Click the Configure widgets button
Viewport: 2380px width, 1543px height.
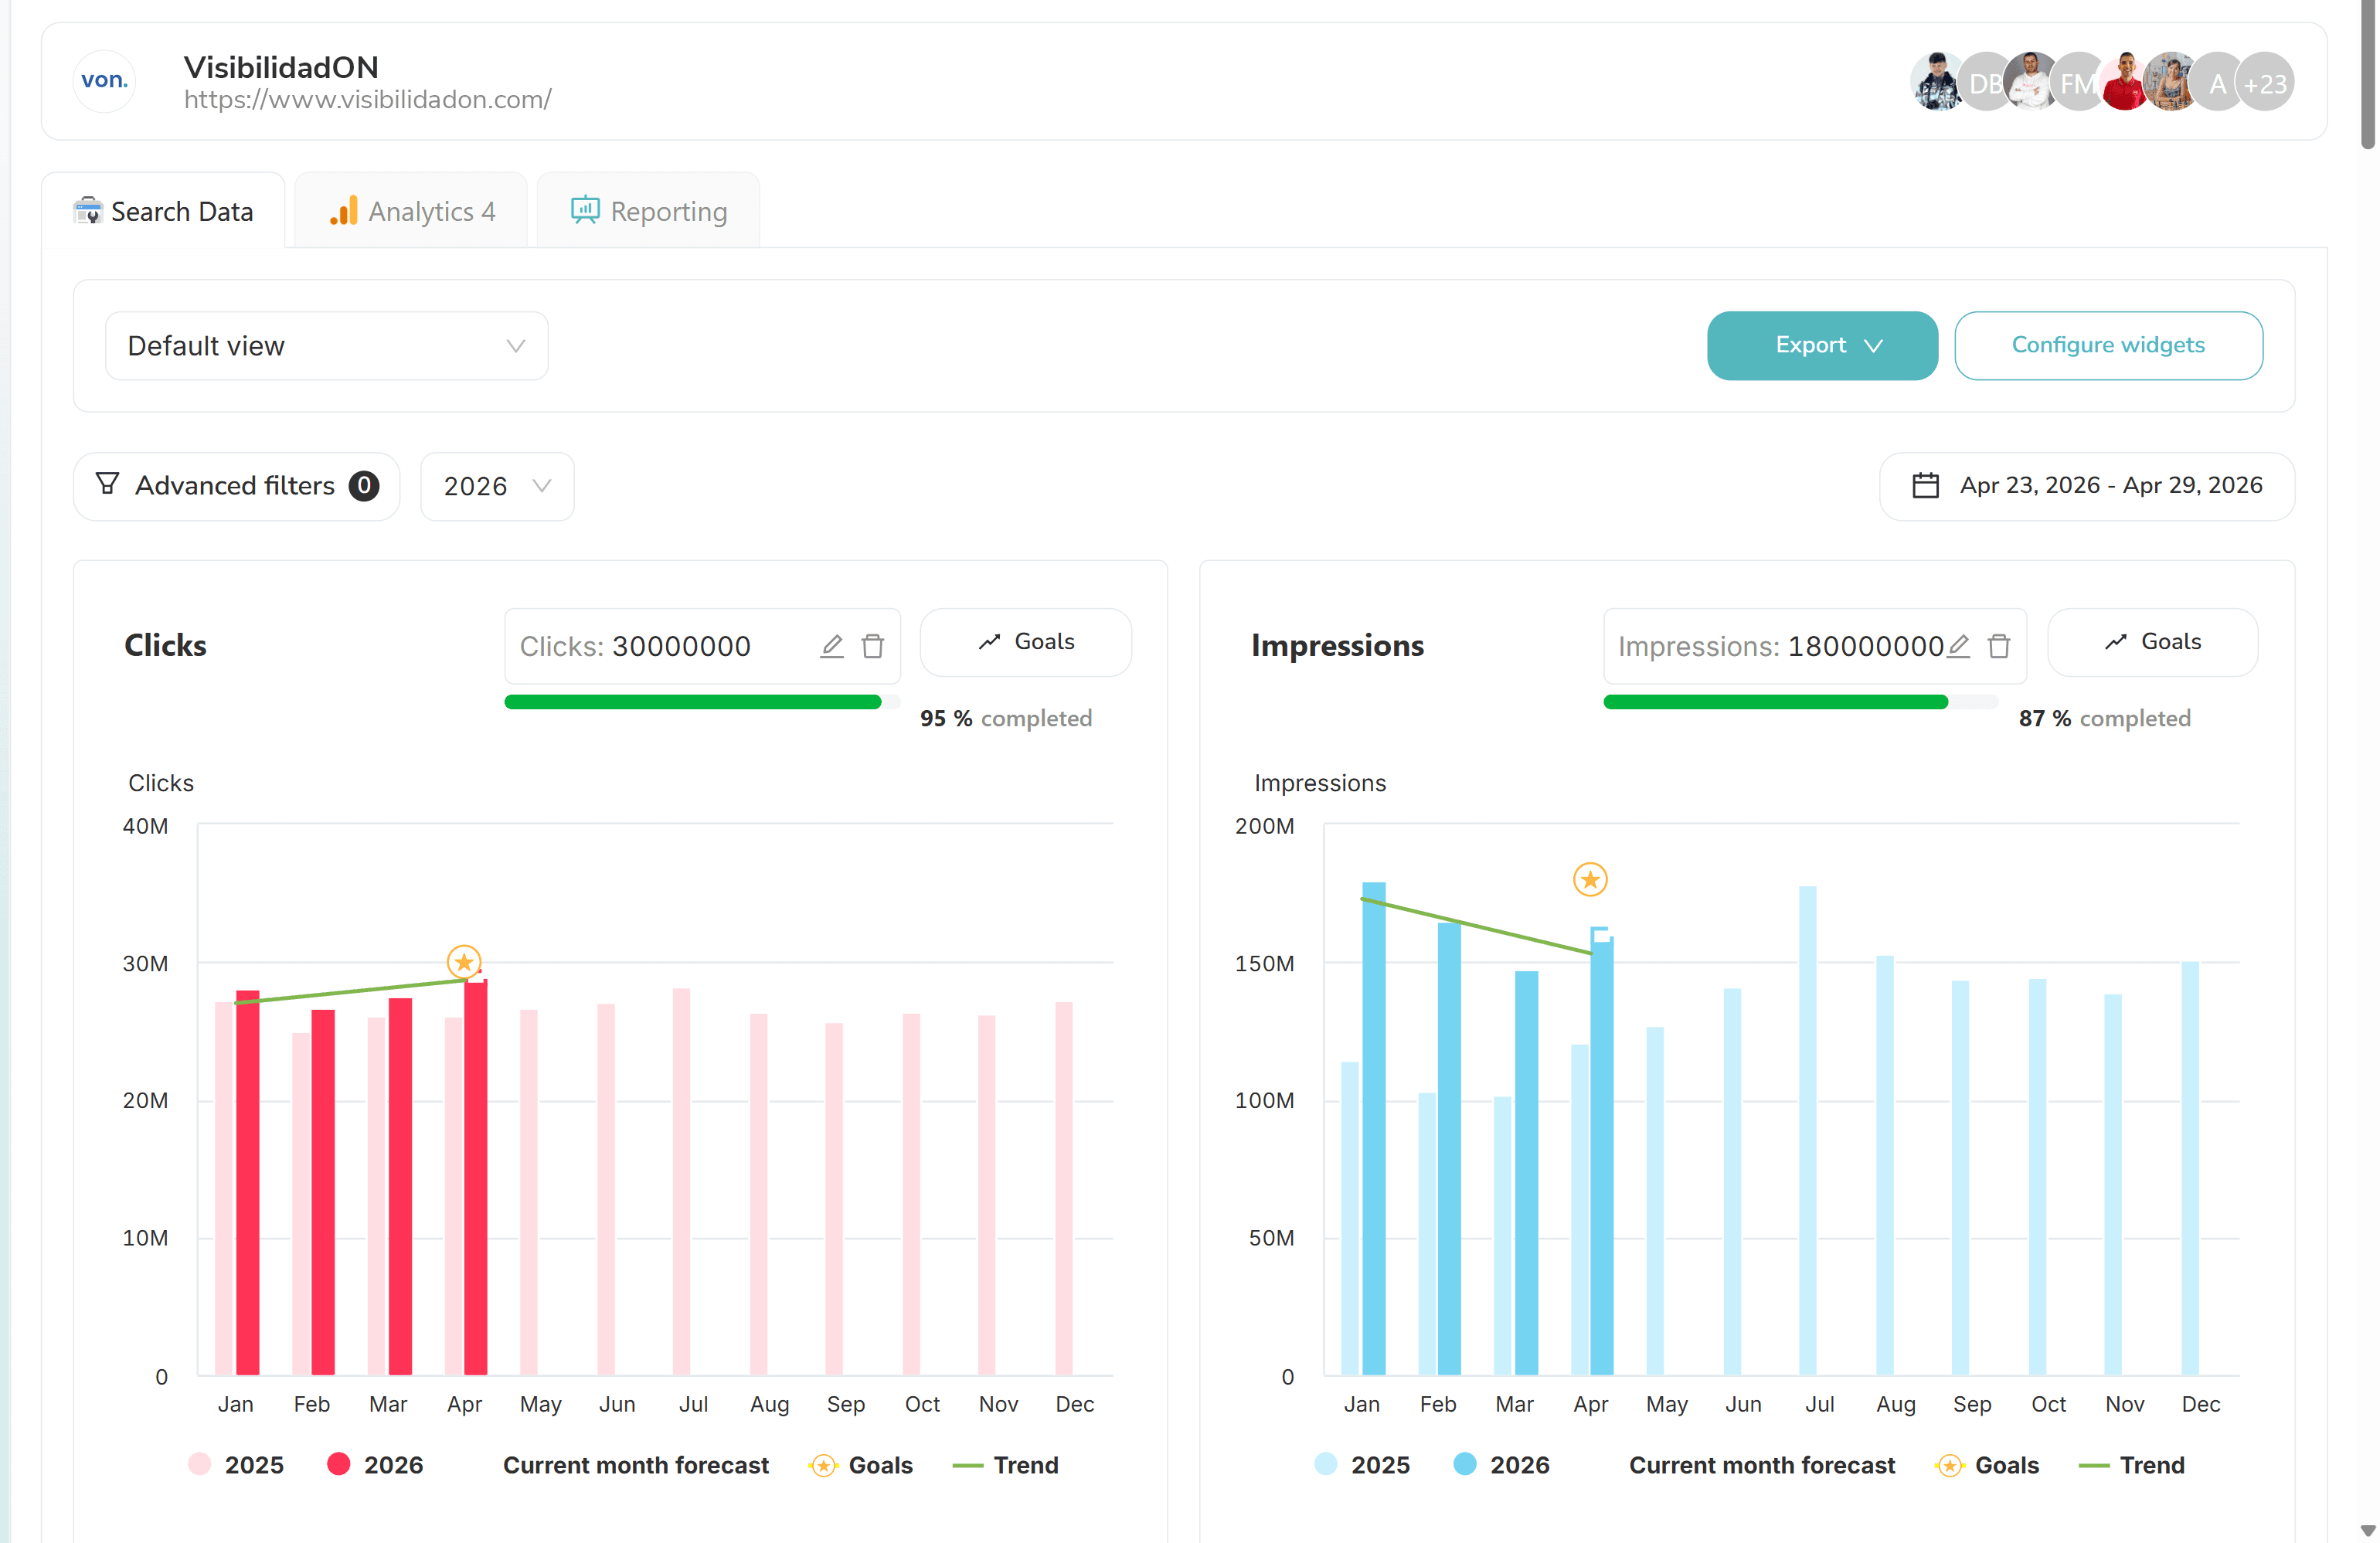coord(2108,346)
